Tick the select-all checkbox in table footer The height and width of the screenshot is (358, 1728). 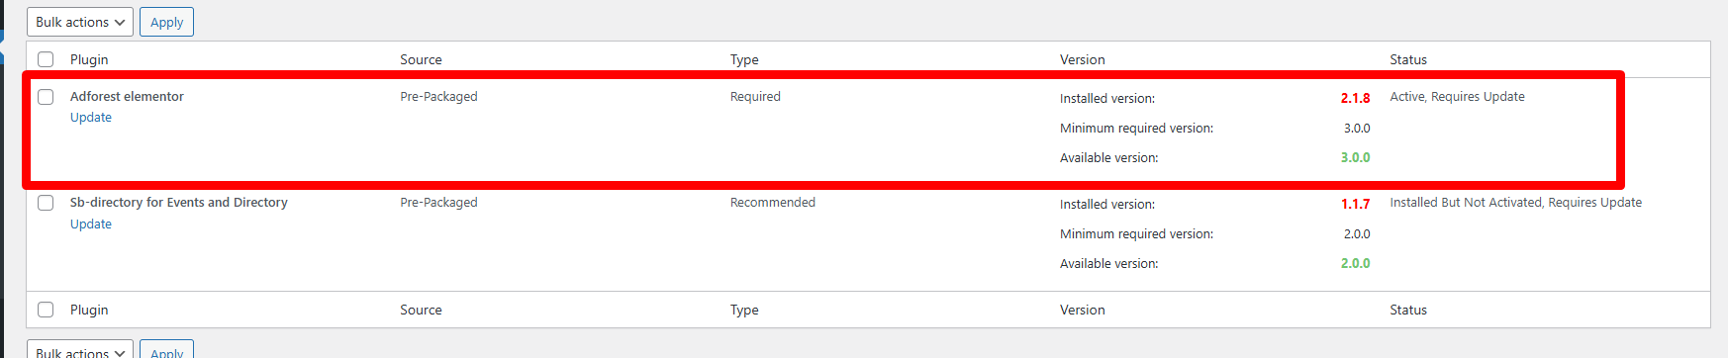(x=46, y=310)
